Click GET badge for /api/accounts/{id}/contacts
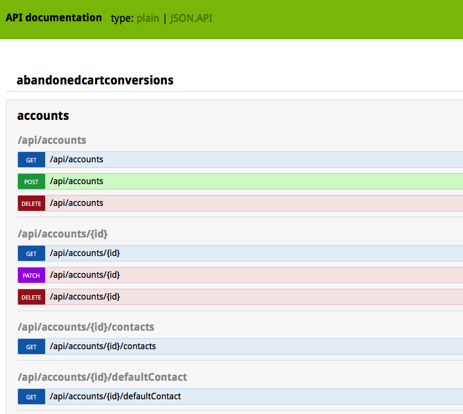The width and height of the screenshot is (463, 414). pyautogui.click(x=31, y=346)
